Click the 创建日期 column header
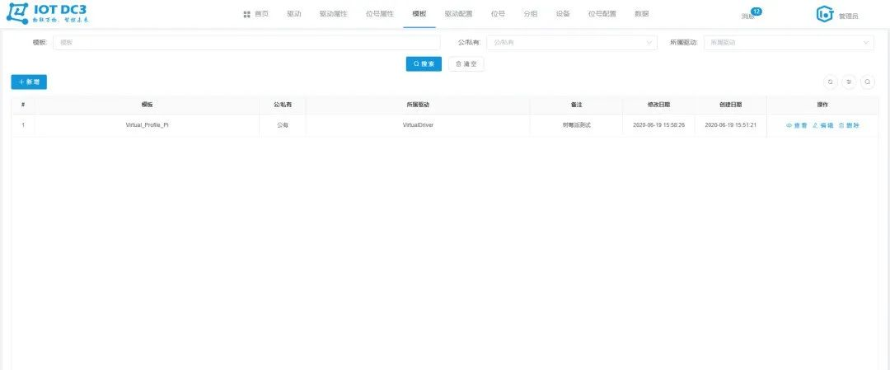Viewport: 890px width, 370px height. 730,105
